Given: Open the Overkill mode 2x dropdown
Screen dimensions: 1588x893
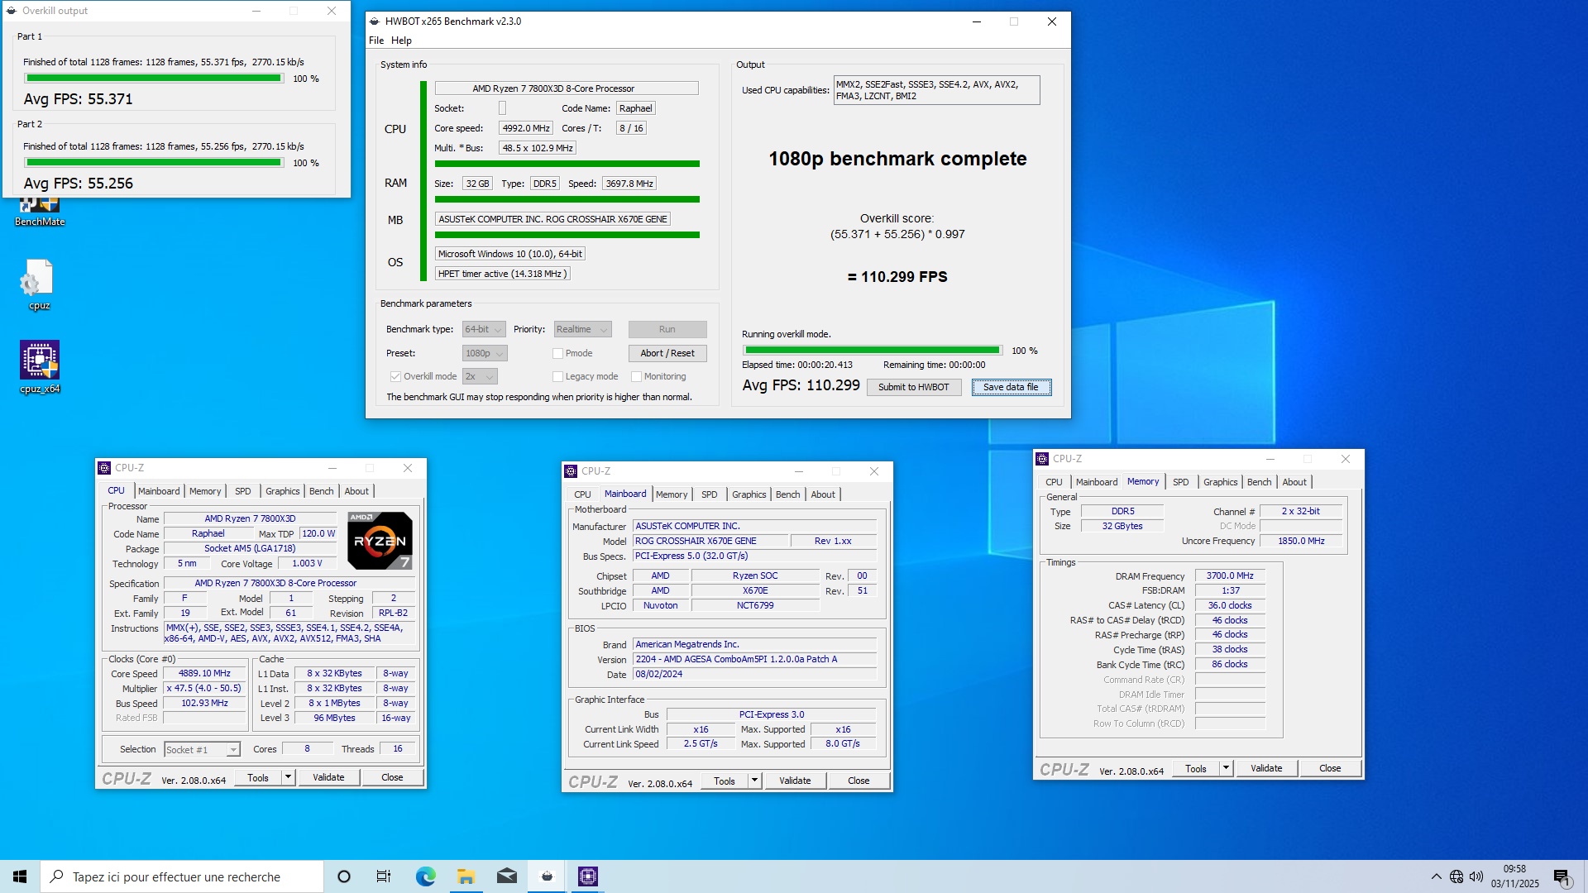Looking at the screenshot, I should [x=480, y=376].
